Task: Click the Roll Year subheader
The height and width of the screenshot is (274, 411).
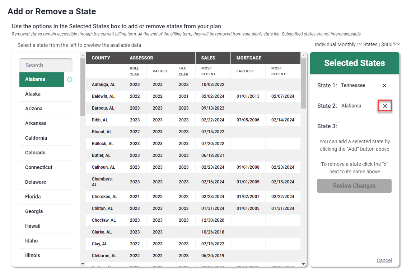Action: pyautogui.click(x=135, y=71)
